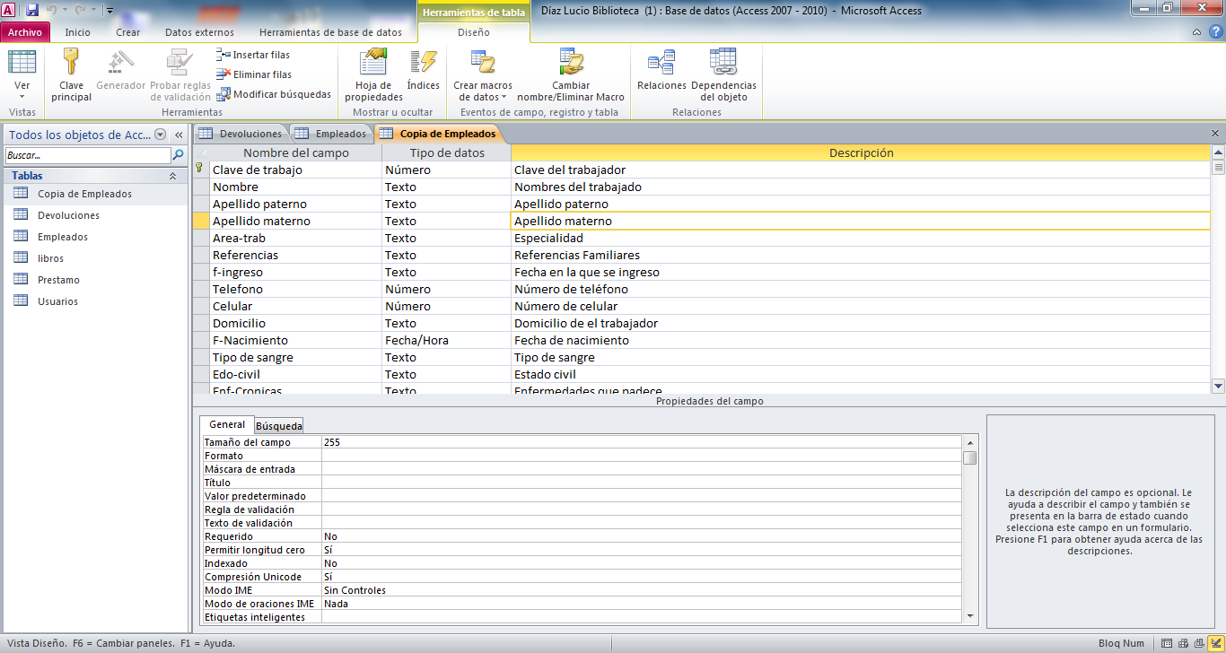Expand the Ver view dropdown
This screenshot has height=653, width=1226.
coord(22,96)
